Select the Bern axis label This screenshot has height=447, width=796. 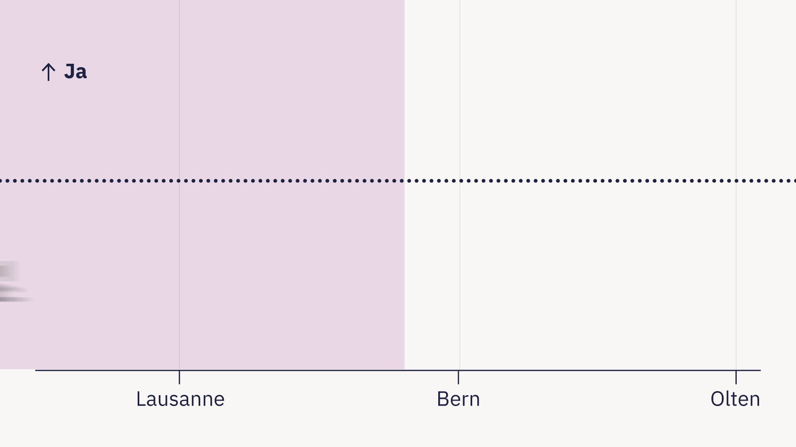(458, 399)
